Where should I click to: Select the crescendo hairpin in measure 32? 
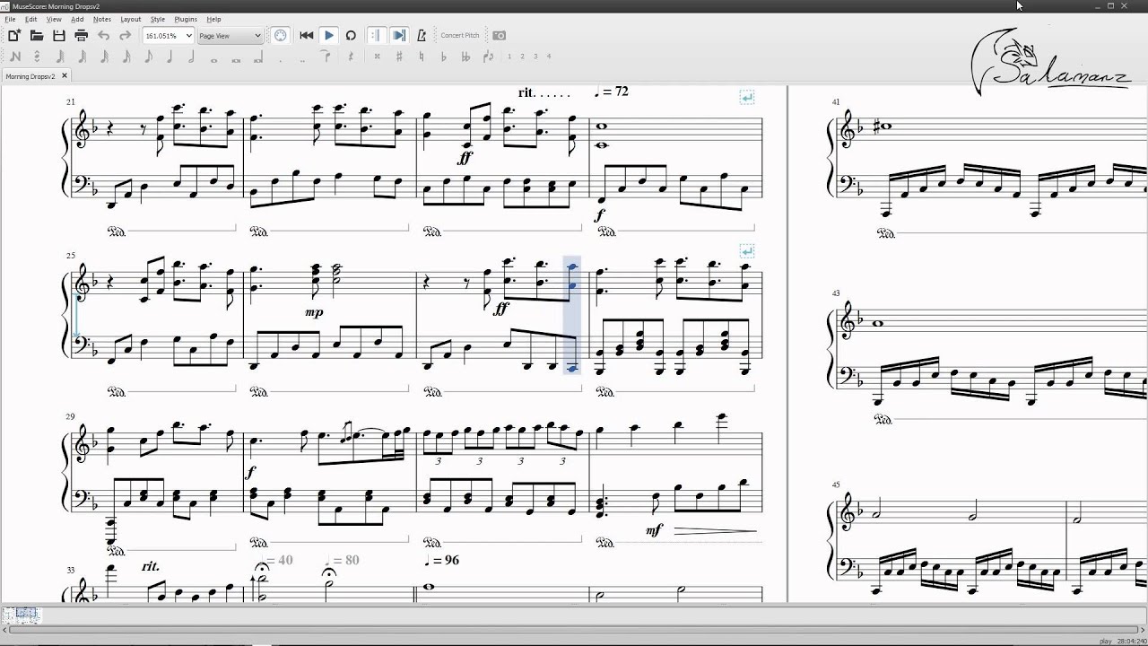[x=715, y=531]
